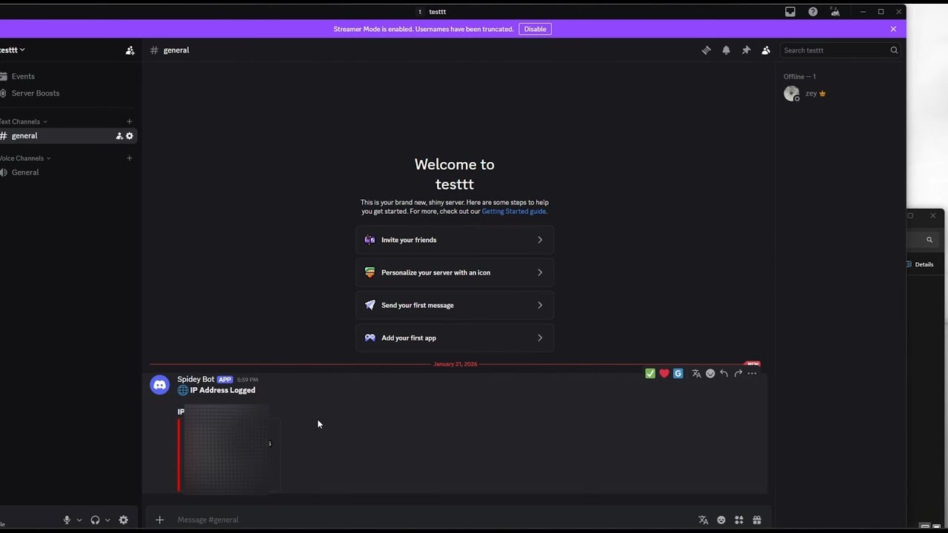Show pinned messages
The image size is (948, 533).
click(746, 50)
